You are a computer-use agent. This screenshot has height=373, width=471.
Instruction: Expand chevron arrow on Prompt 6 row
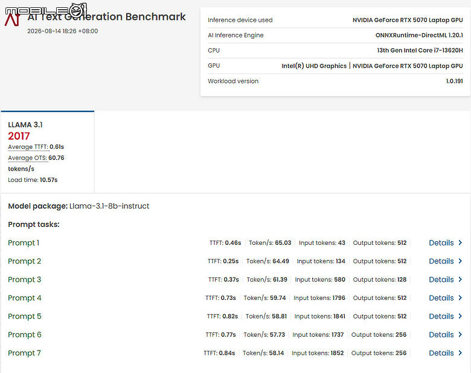tap(460, 334)
